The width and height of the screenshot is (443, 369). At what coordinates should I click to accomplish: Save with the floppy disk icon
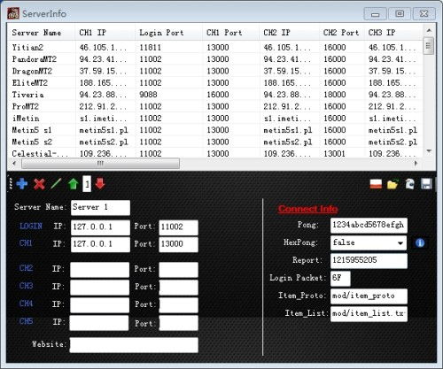[x=426, y=184]
